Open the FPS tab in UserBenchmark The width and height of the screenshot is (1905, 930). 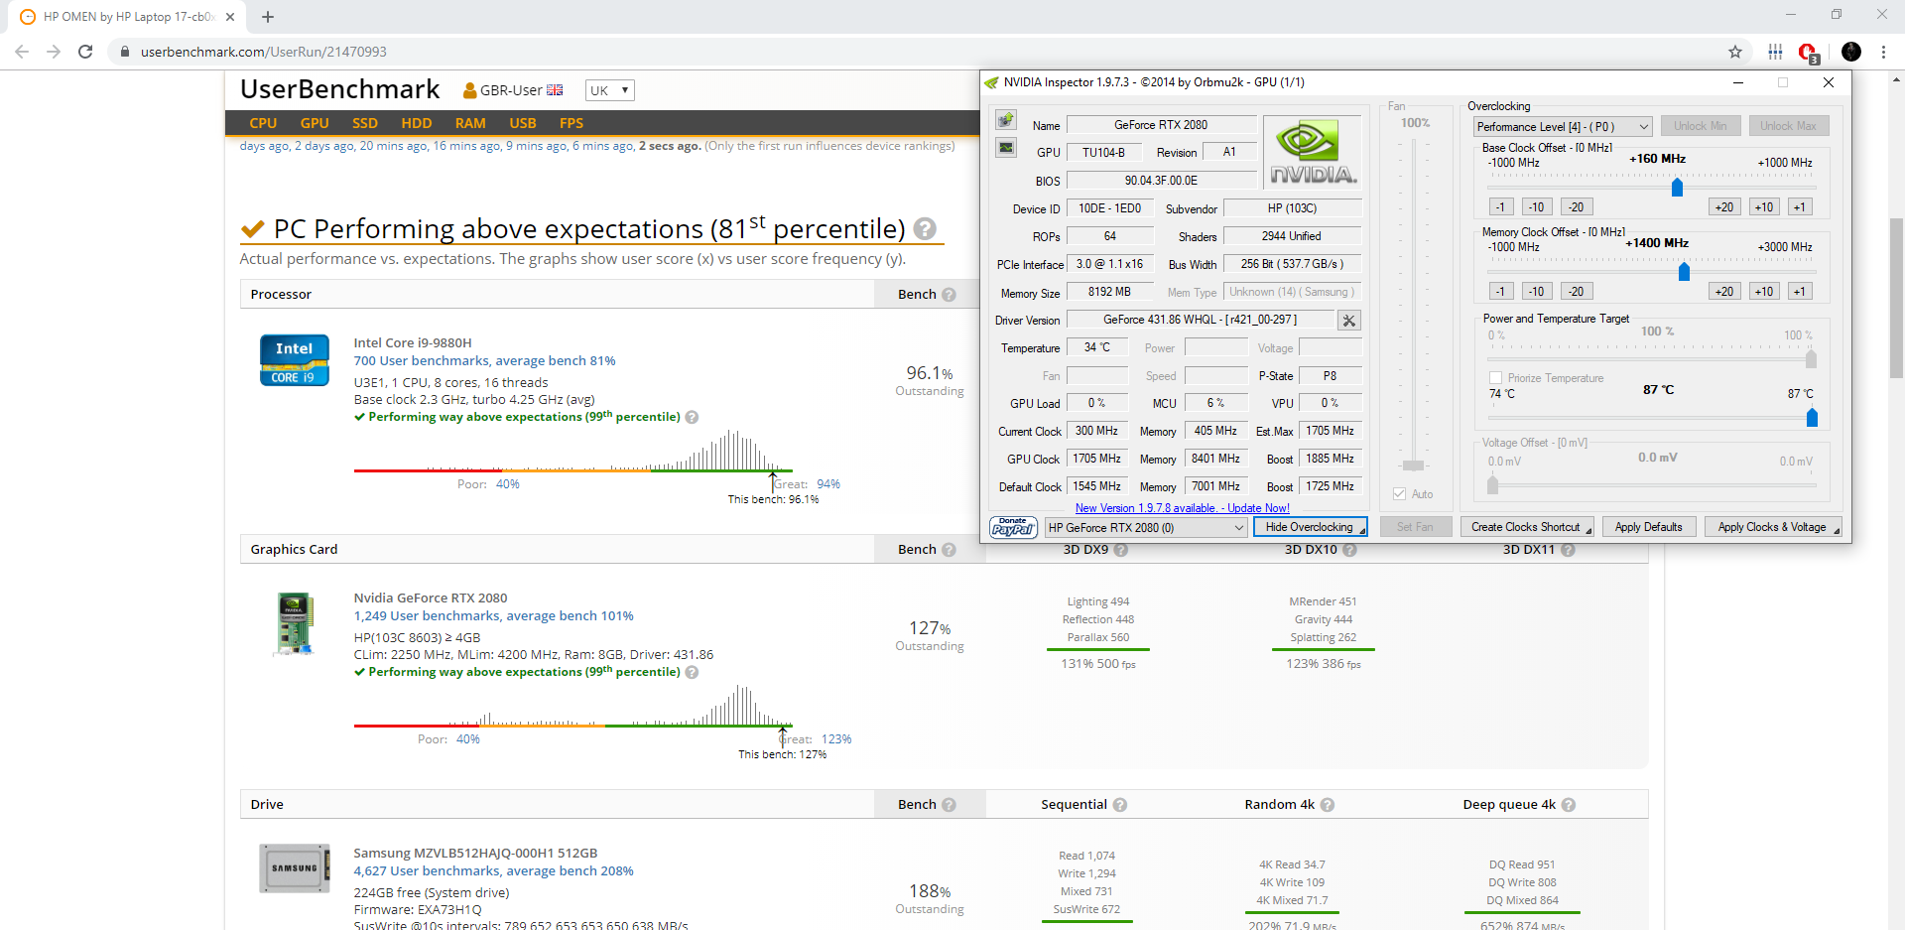click(x=571, y=123)
